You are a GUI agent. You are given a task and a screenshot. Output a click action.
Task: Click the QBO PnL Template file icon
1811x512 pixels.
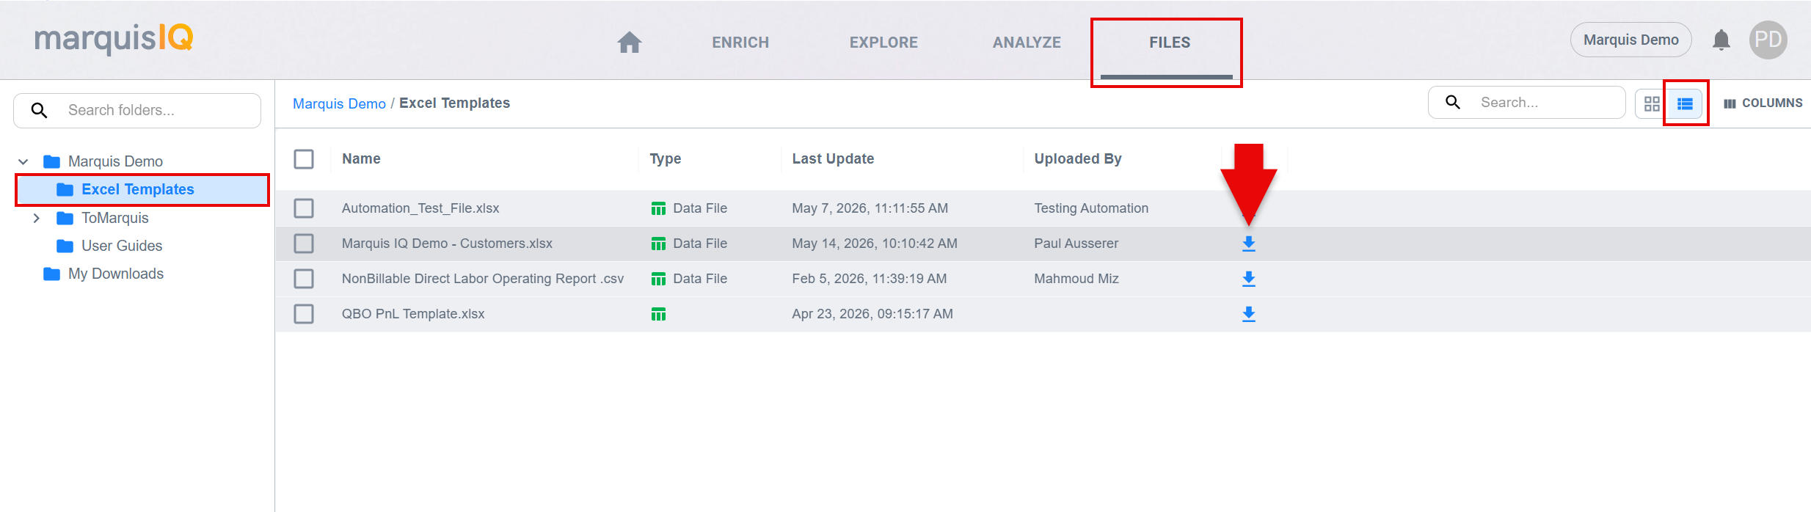click(x=658, y=314)
